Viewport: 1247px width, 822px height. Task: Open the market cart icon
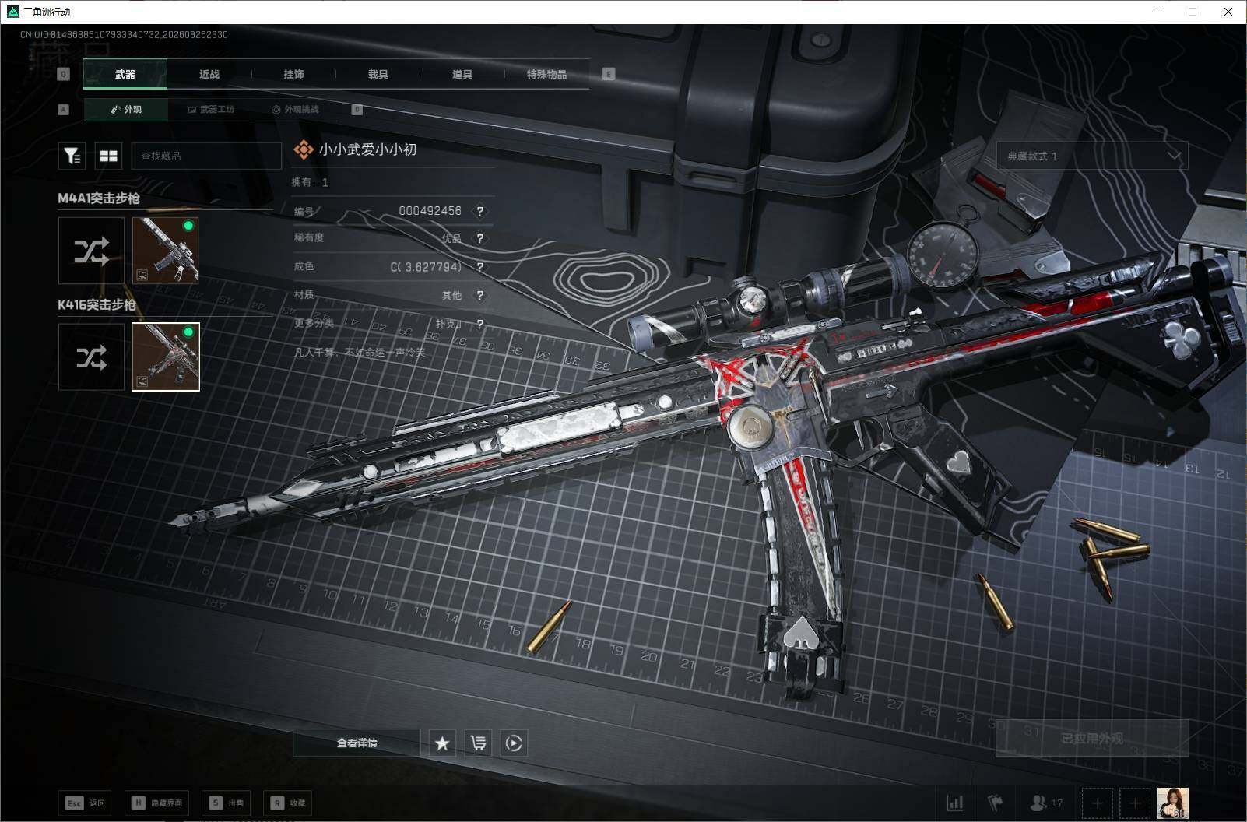478,743
